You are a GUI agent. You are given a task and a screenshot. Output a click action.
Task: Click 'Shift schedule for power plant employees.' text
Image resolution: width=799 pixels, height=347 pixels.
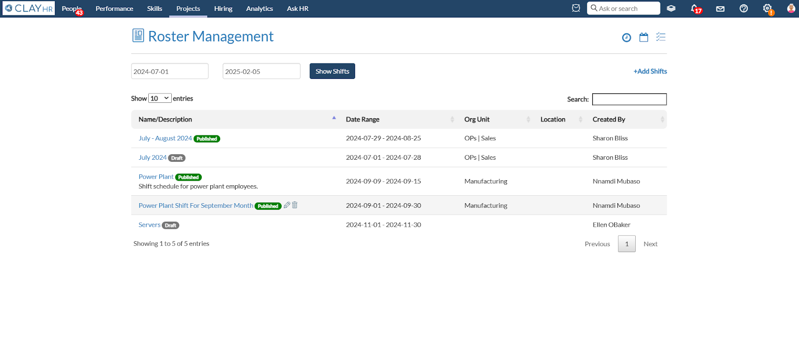[198, 186]
